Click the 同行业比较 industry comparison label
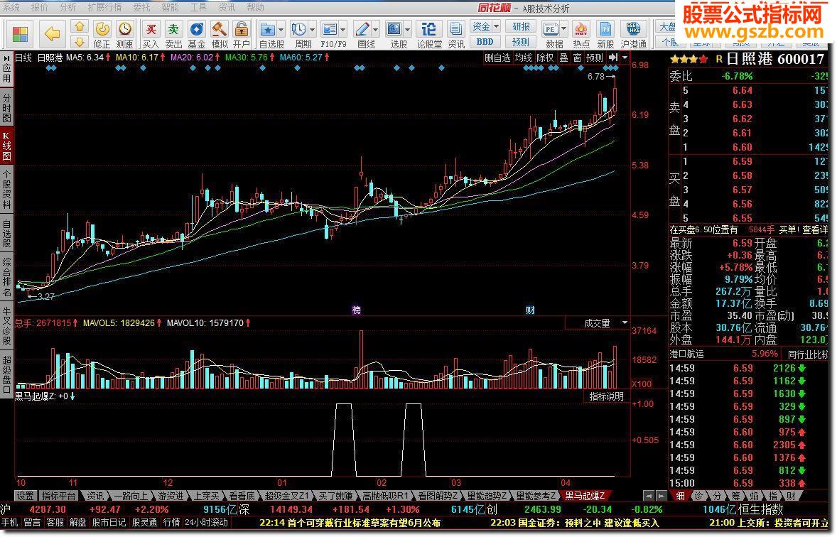 pos(807,354)
